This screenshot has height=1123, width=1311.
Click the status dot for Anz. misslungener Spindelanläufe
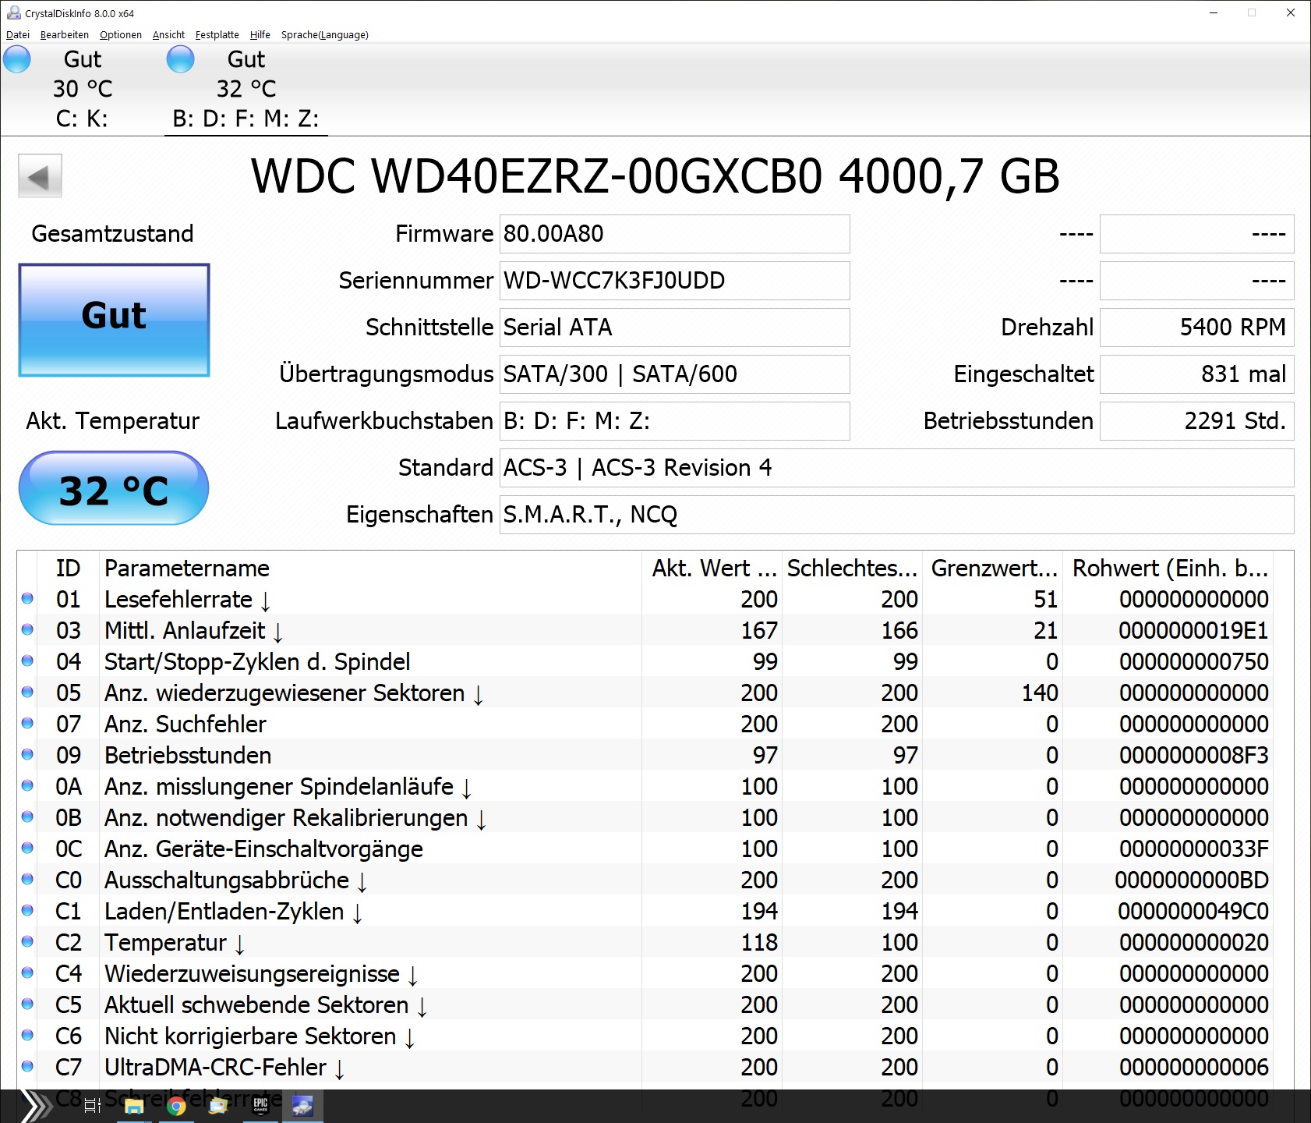(x=27, y=785)
